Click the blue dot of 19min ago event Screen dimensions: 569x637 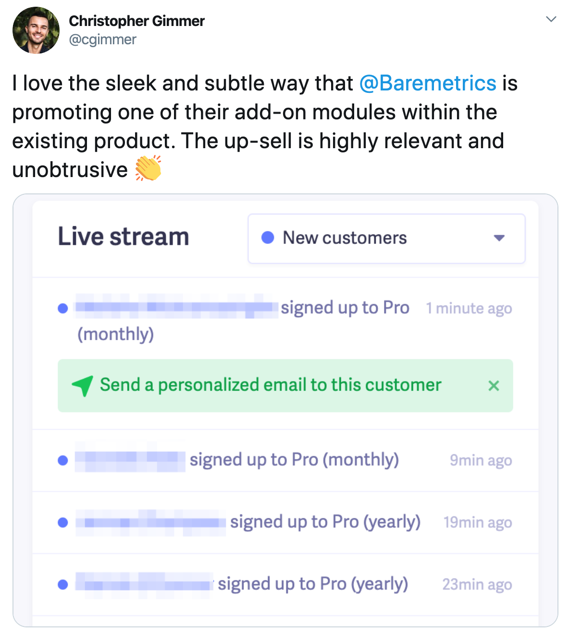pyautogui.click(x=63, y=522)
